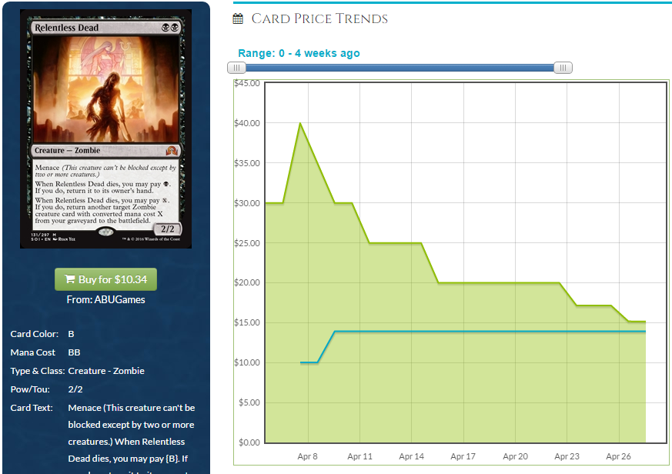Screen dimensions: 672x474
Task: Click the Apr 23 date label
Action: pyautogui.click(x=567, y=456)
